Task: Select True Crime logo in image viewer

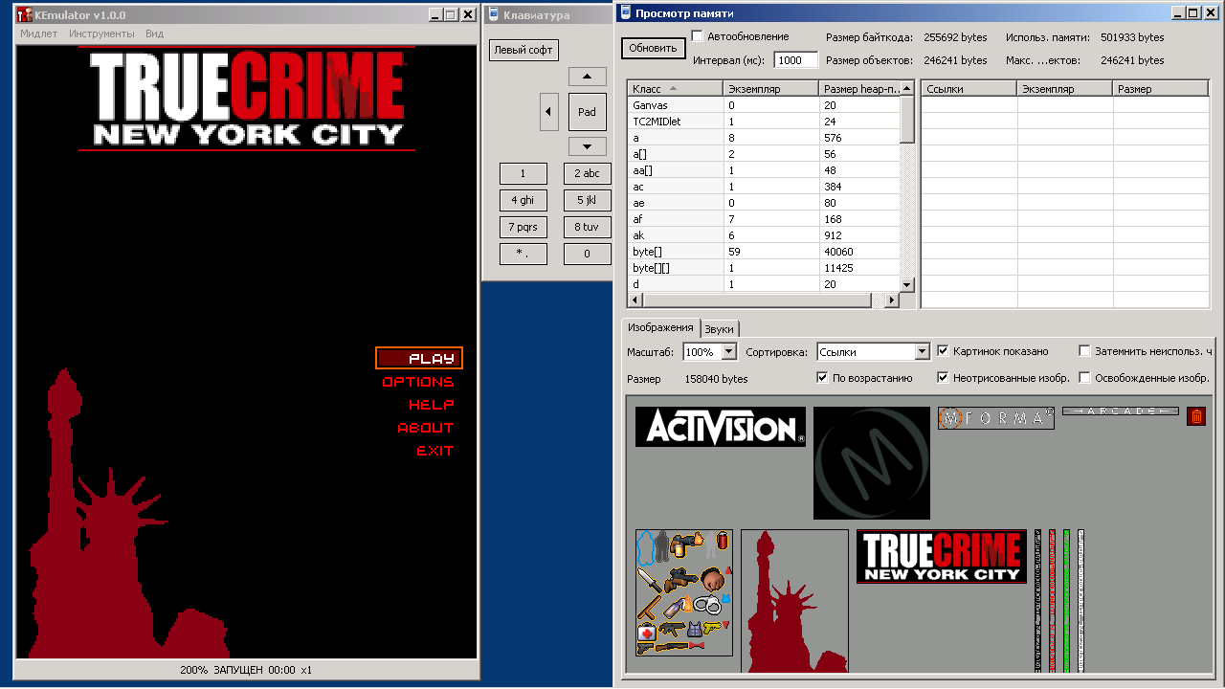Action: 942,556
